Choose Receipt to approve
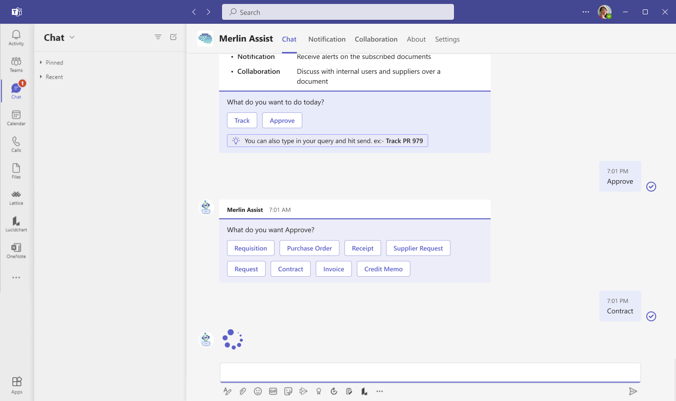676x401 pixels. coord(363,248)
